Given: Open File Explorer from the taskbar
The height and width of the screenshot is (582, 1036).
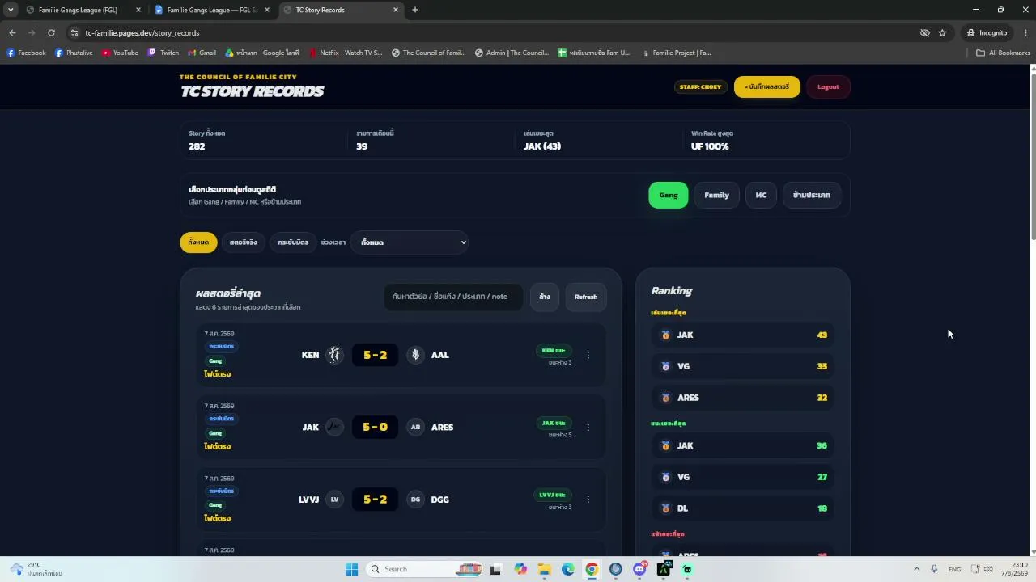Looking at the screenshot, I should point(544,569).
